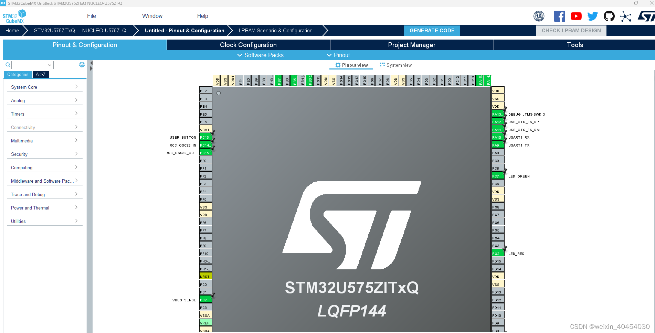The image size is (655, 333).
Task: Open STM32U575ZITxQ NUCLEO-U575ZI-Q breadcrumb
Action: click(80, 30)
